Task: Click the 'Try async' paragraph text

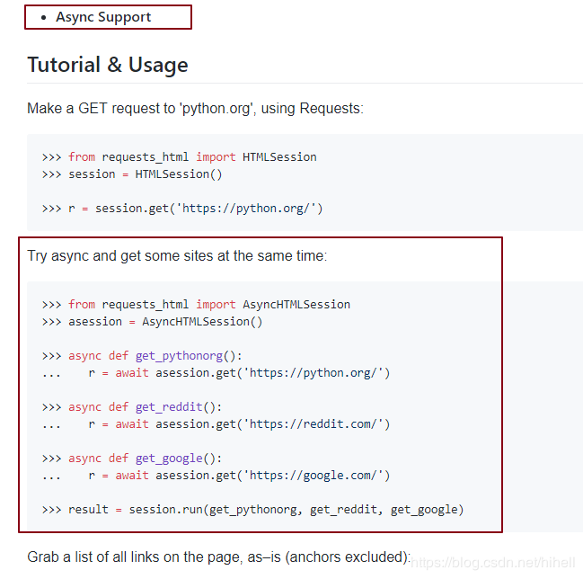Action: (177, 256)
